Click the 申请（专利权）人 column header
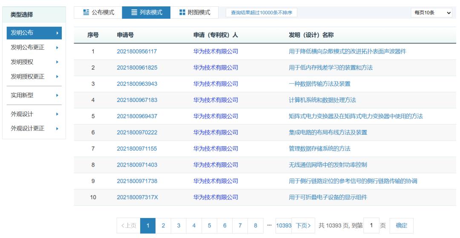The width and height of the screenshot is (460, 238). pos(216,35)
